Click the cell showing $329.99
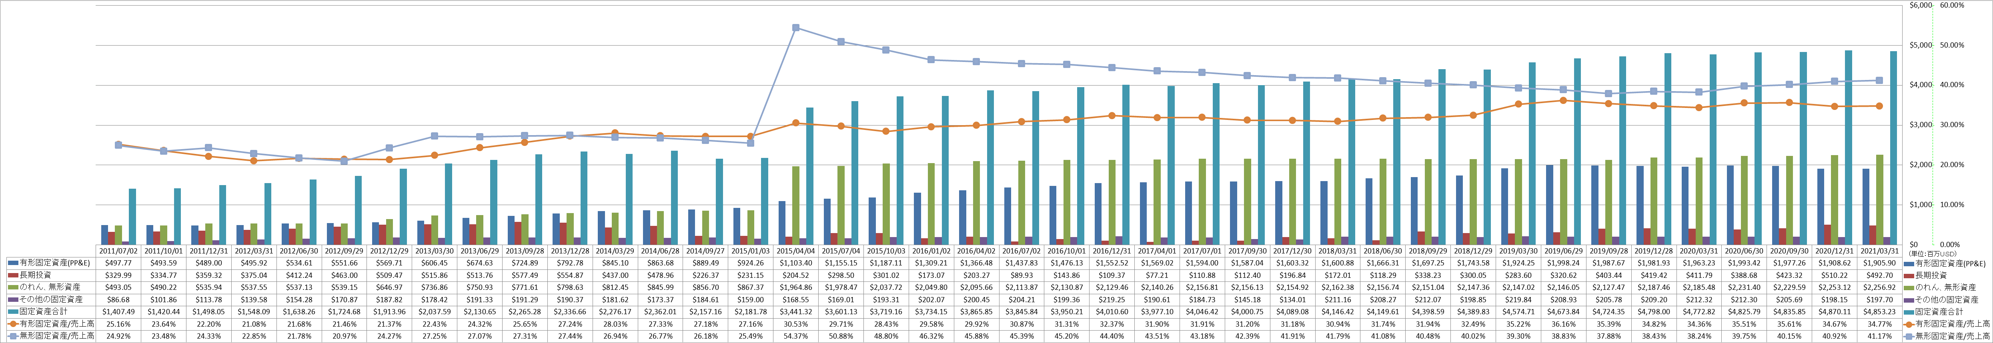The height and width of the screenshot is (343, 1993). tap(119, 275)
